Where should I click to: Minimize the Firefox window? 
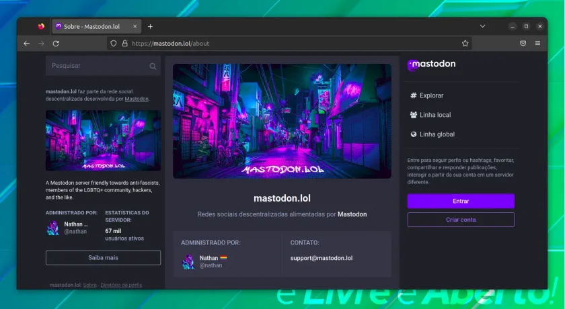513,26
